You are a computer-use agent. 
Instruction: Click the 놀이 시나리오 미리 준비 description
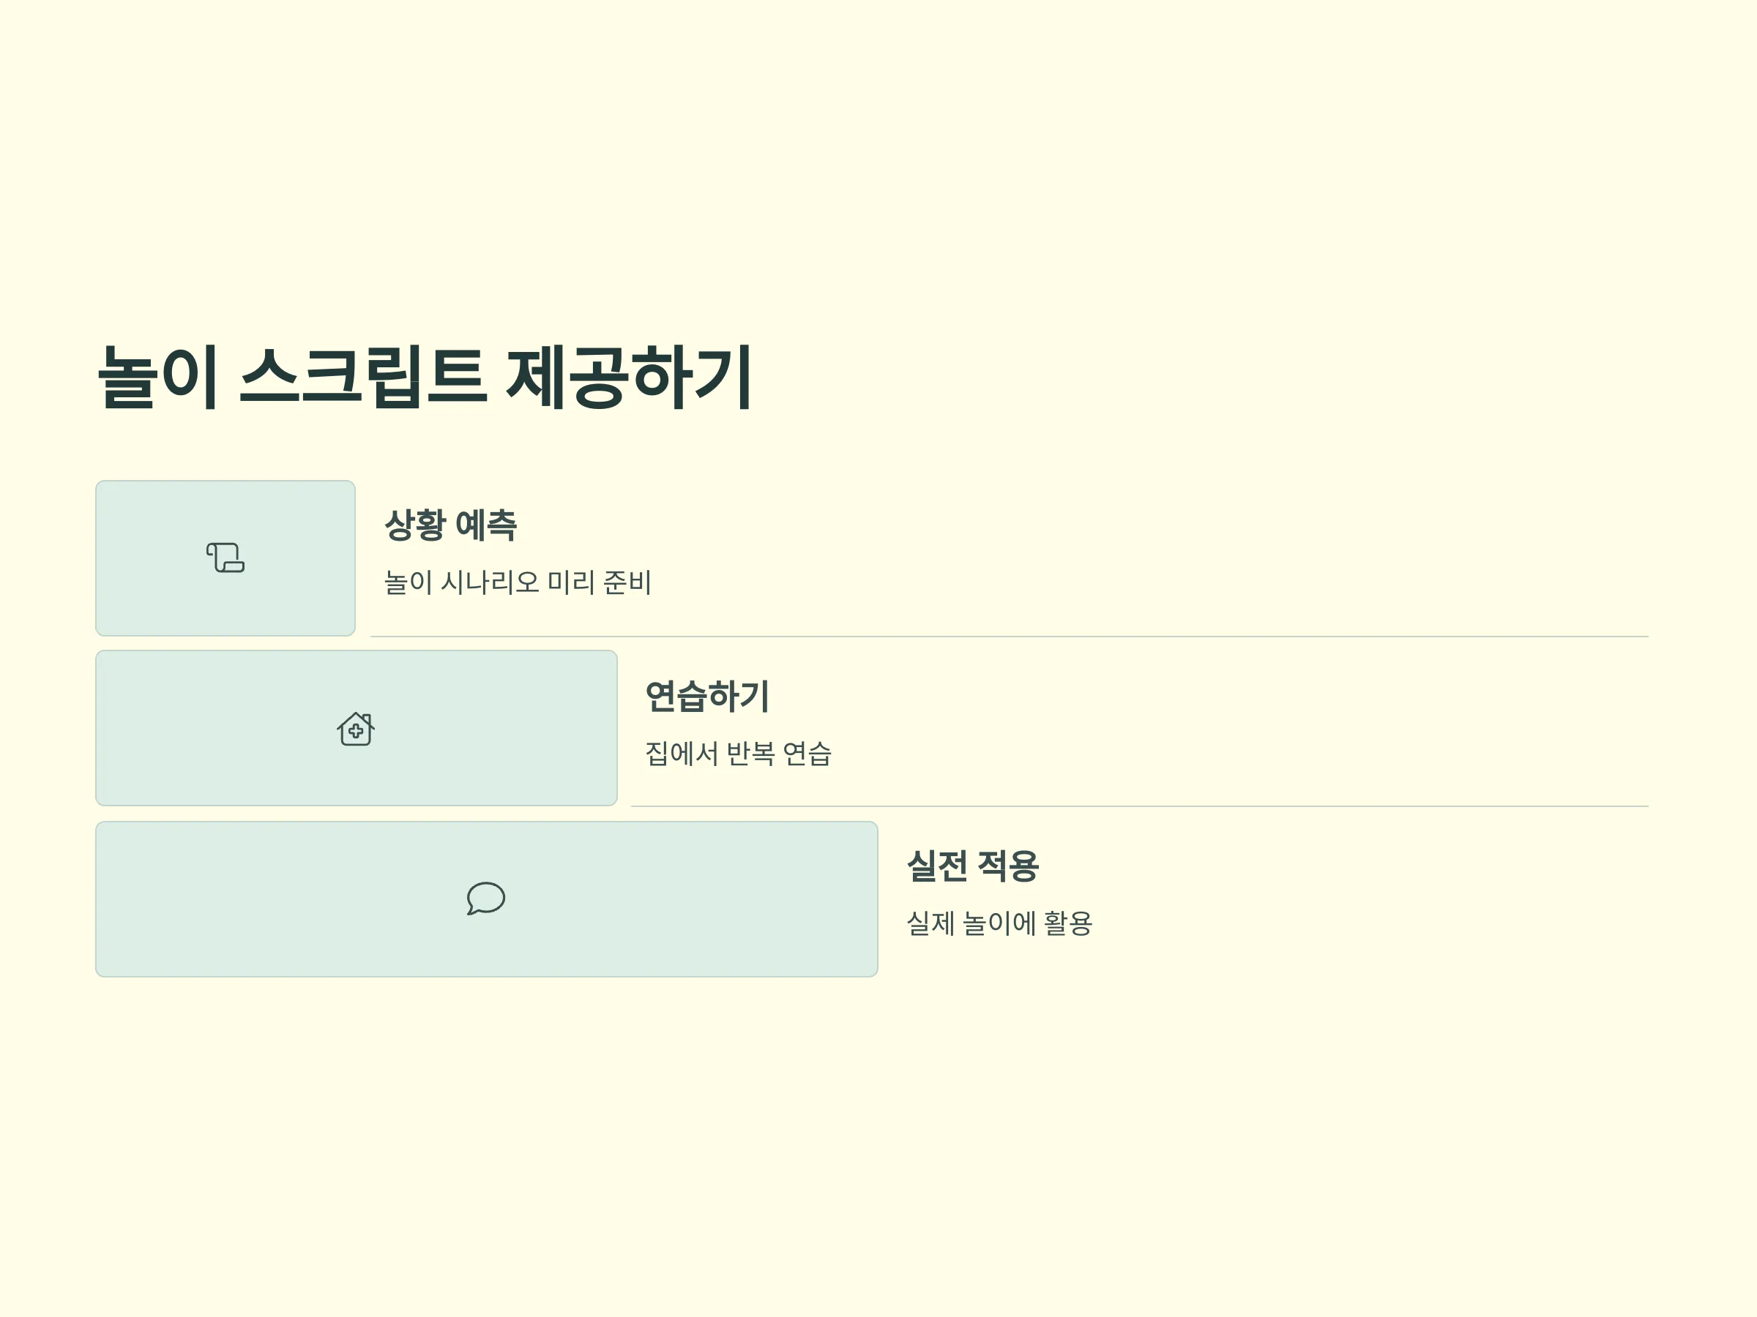point(518,582)
